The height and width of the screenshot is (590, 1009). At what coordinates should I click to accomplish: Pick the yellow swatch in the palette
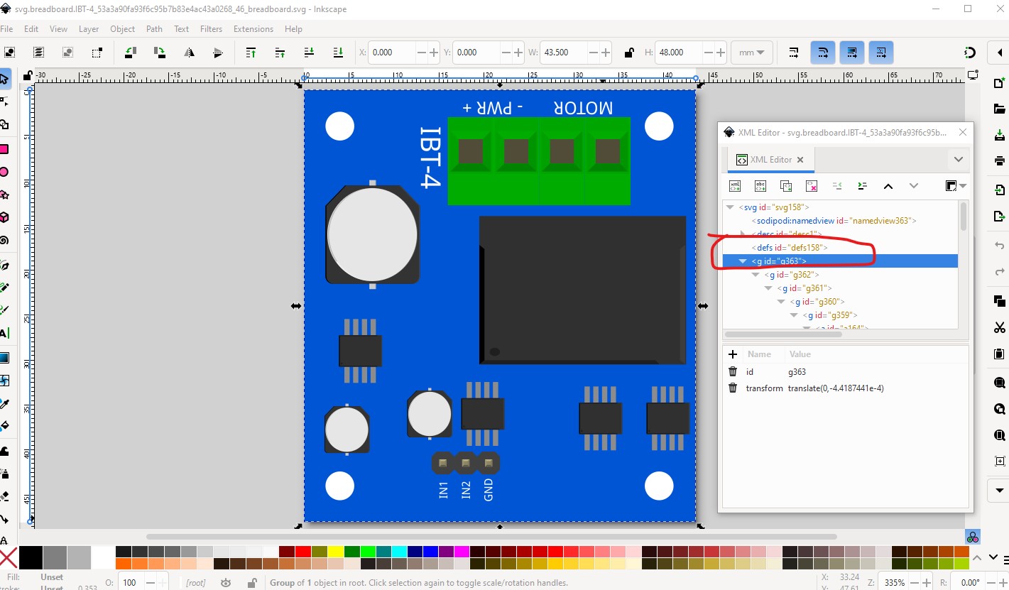point(334,552)
